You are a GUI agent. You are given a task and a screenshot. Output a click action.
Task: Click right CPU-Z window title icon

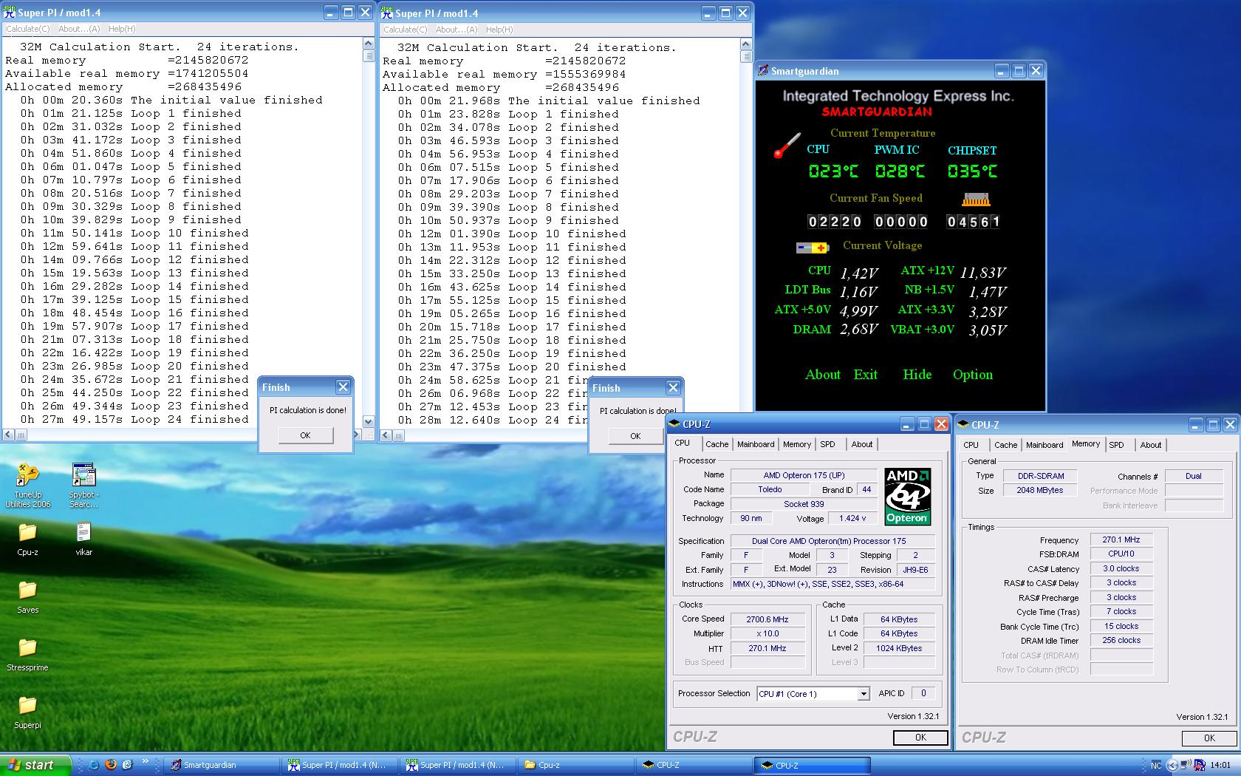point(963,425)
